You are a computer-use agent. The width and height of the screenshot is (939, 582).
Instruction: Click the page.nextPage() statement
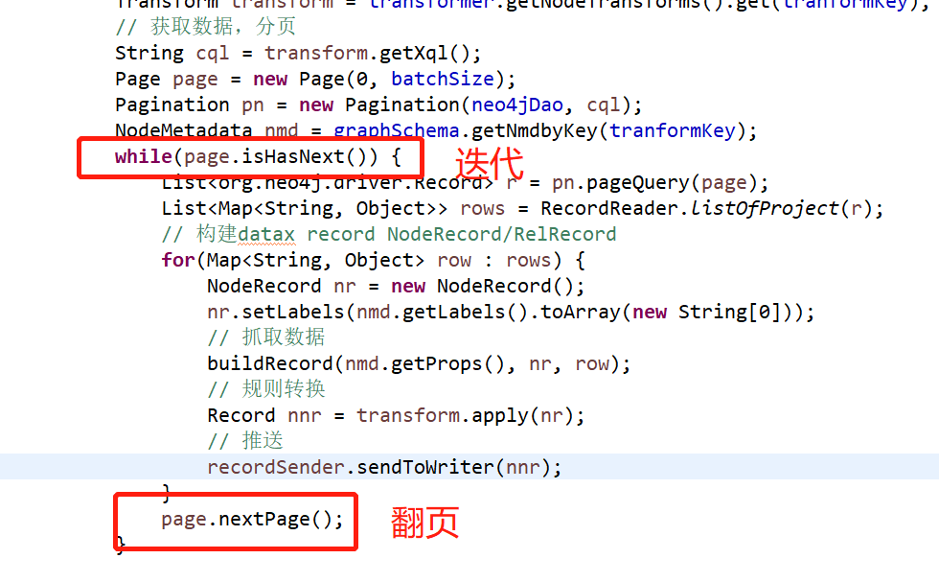(x=252, y=519)
